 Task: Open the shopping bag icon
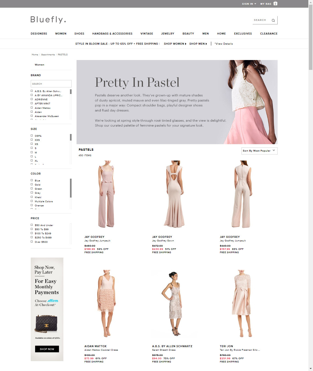pyautogui.click(x=275, y=4)
